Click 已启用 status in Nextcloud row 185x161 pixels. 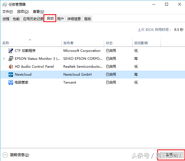tap(111, 75)
